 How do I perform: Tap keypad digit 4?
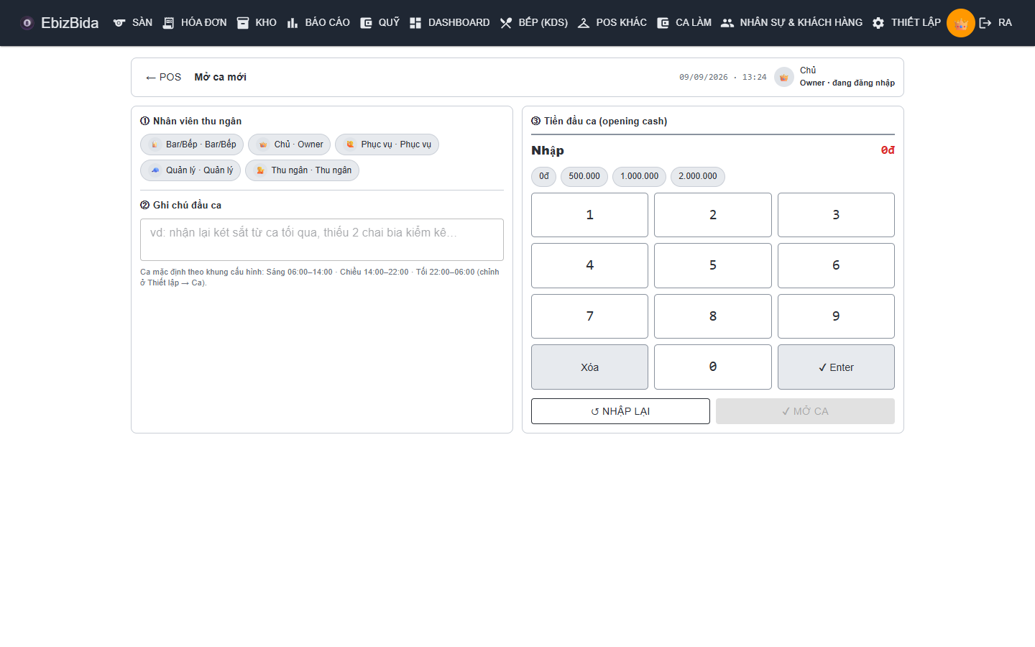click(x=589, y=265)
